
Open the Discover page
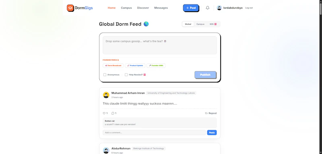click(x=143, y=8)
